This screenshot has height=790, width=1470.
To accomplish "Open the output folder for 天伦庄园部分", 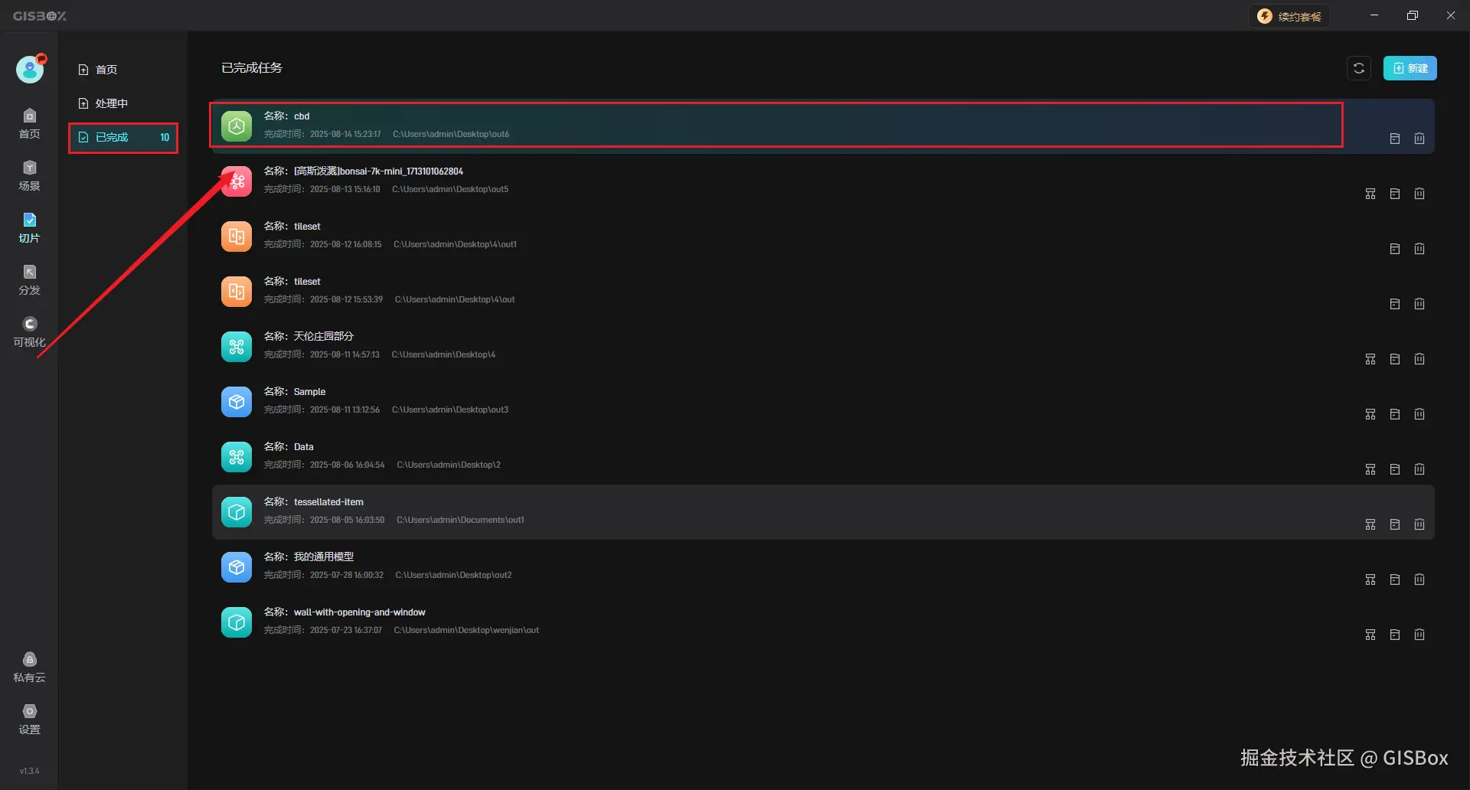I will tap(1395, 359).
